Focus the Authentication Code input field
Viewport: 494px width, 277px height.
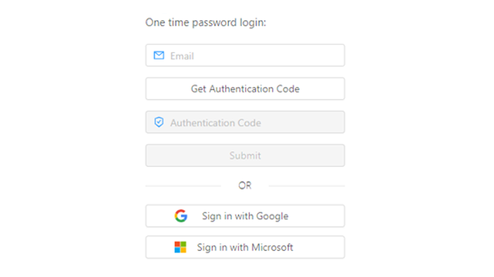[245, 122]
